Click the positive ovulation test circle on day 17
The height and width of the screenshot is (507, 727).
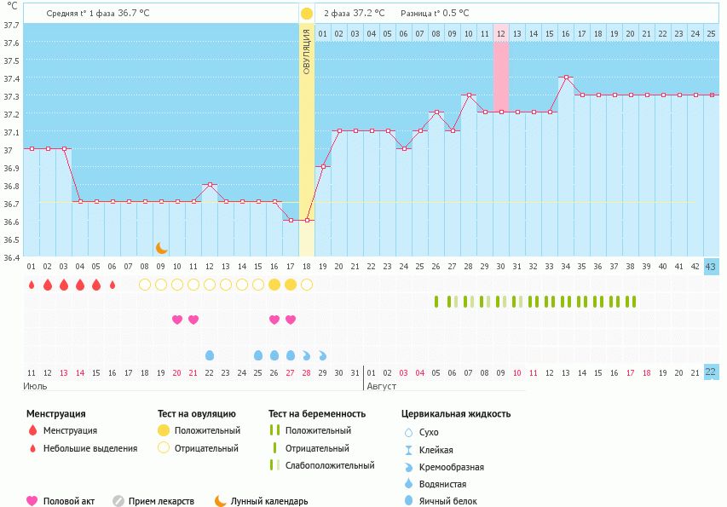(291, 285)
